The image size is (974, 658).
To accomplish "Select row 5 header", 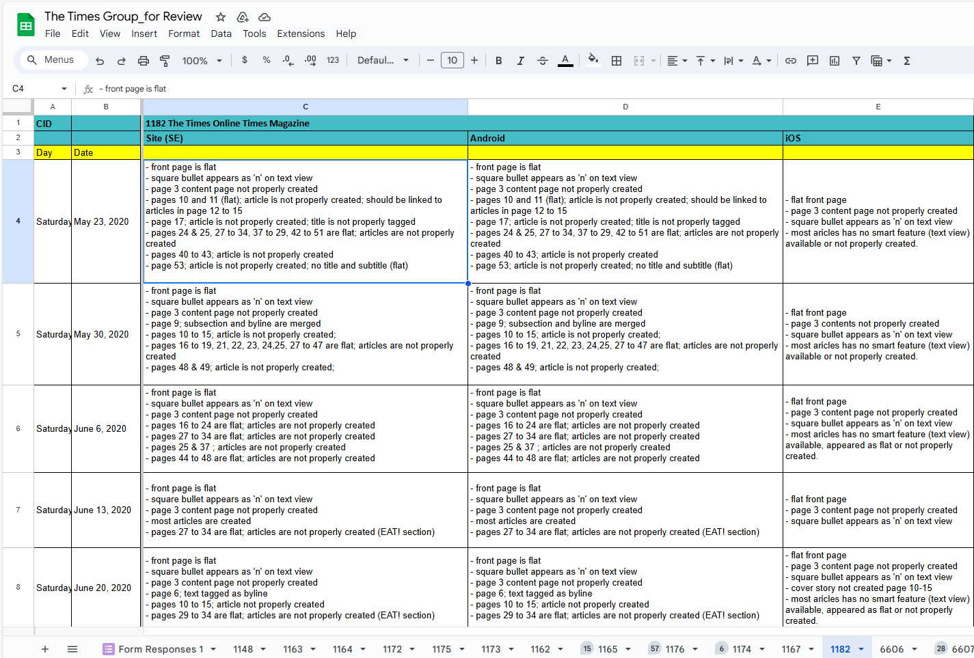I will [18, 334].
